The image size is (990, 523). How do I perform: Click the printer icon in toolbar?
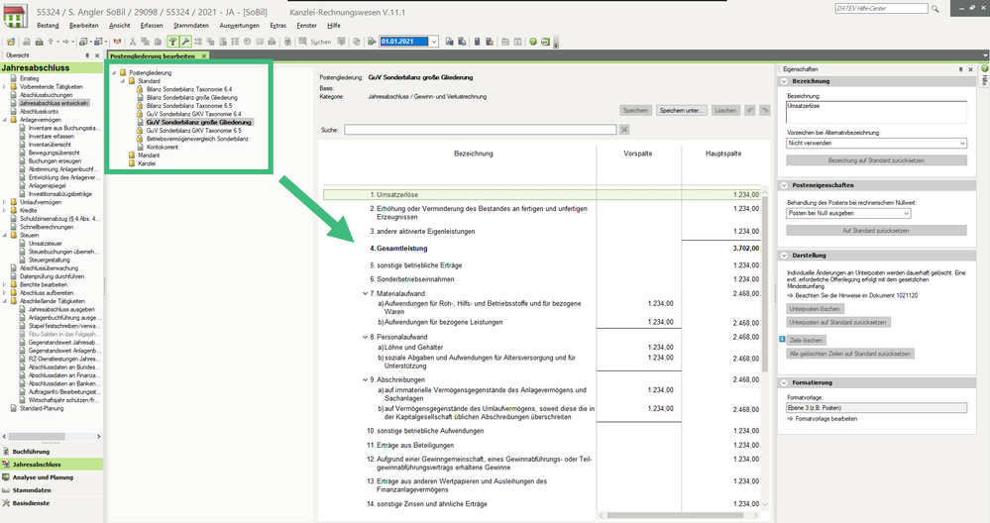(40, 42)
